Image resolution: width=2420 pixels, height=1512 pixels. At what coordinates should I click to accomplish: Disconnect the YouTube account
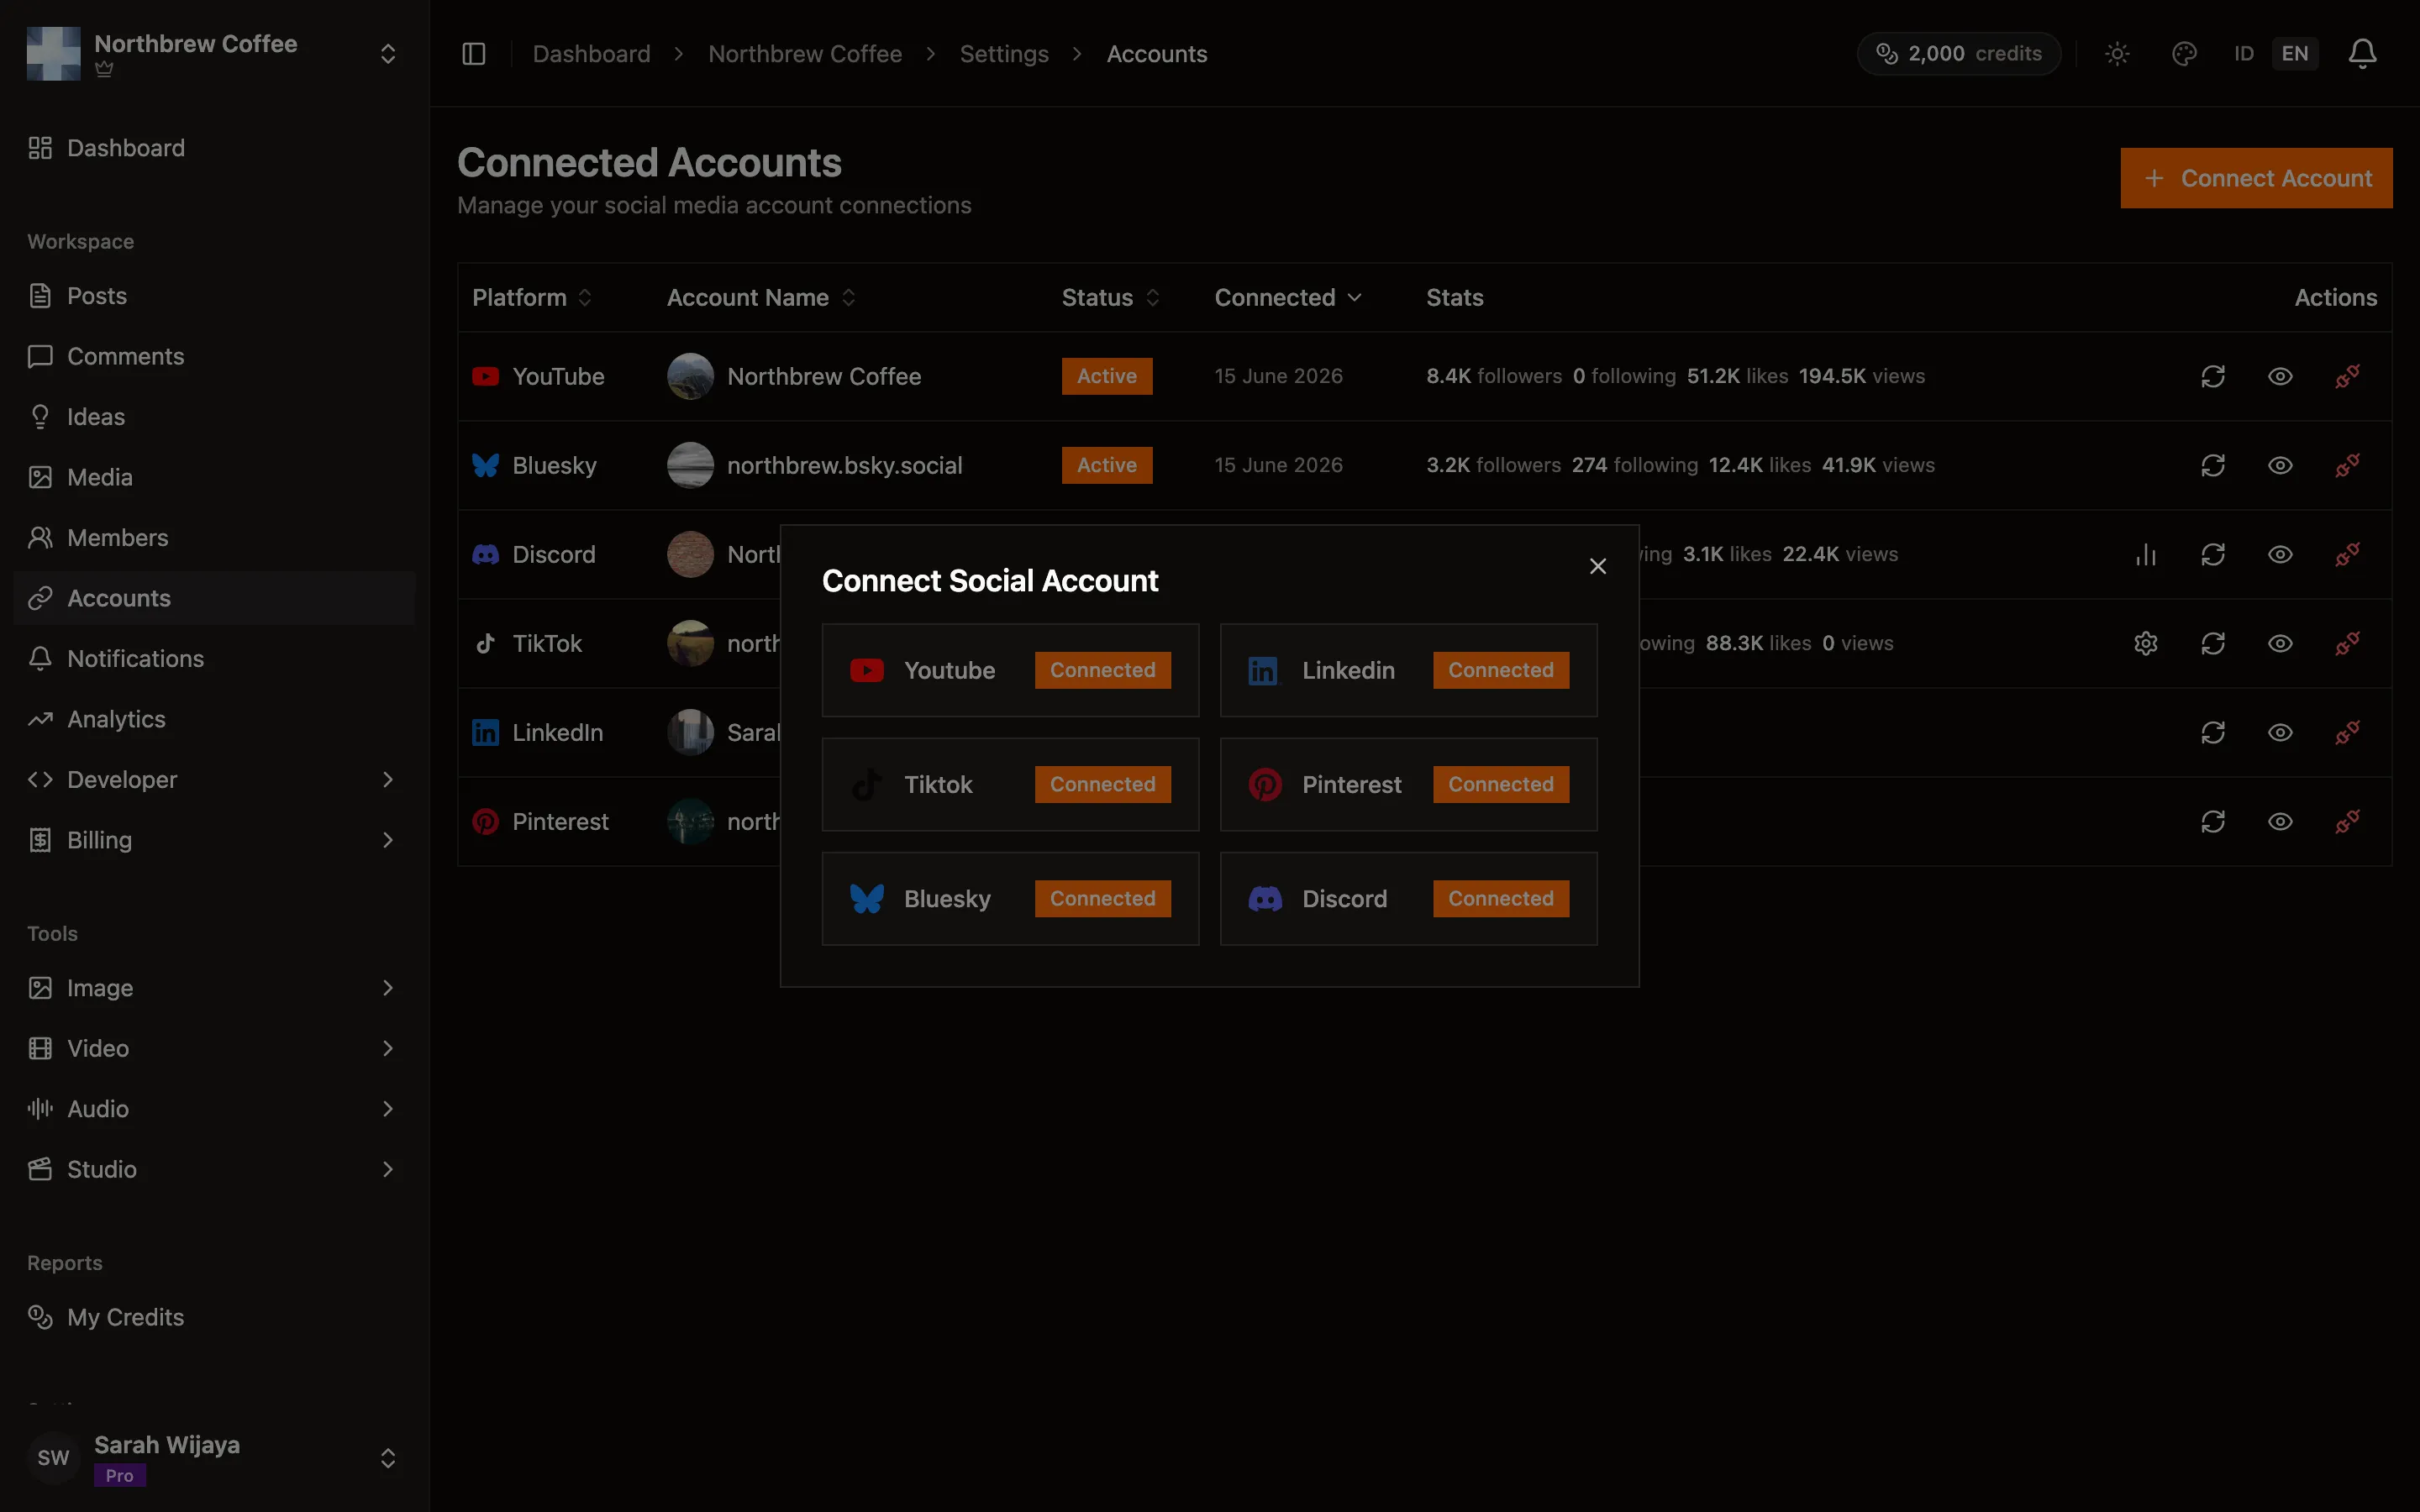coord(2347,376)
